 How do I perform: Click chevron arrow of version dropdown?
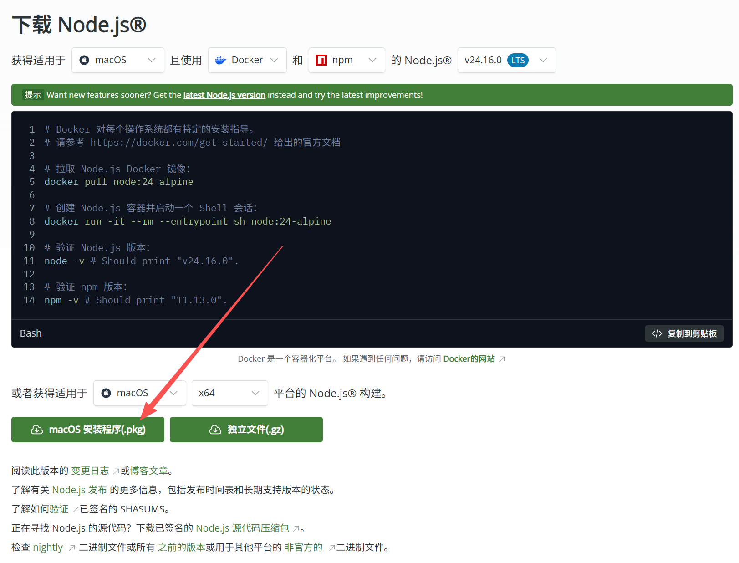(543, 60)
